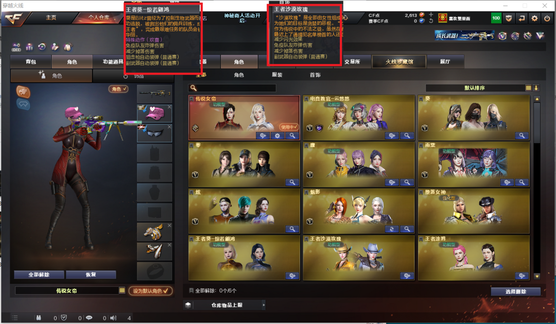Screen dimensions: 556x324
Task: Click the 全部解除 button under character
Action: pos(39,275)
